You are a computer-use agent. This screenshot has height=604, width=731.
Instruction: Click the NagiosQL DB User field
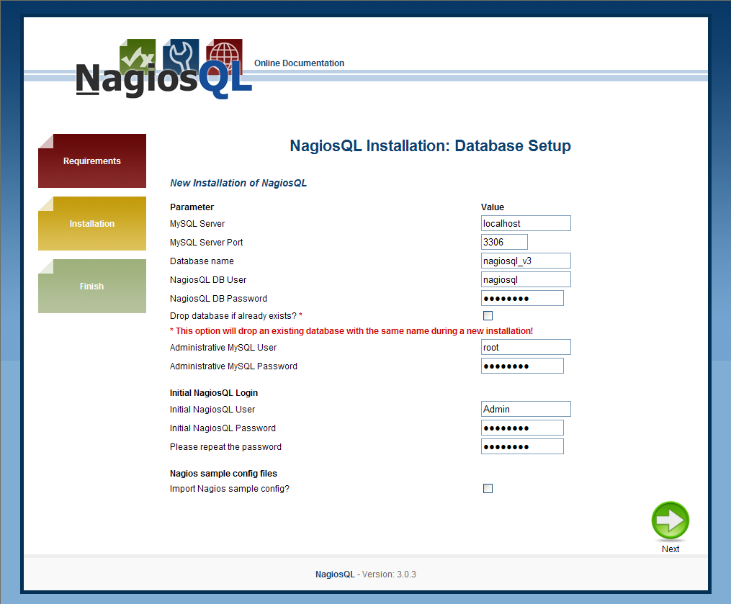(x=526, y=279)
